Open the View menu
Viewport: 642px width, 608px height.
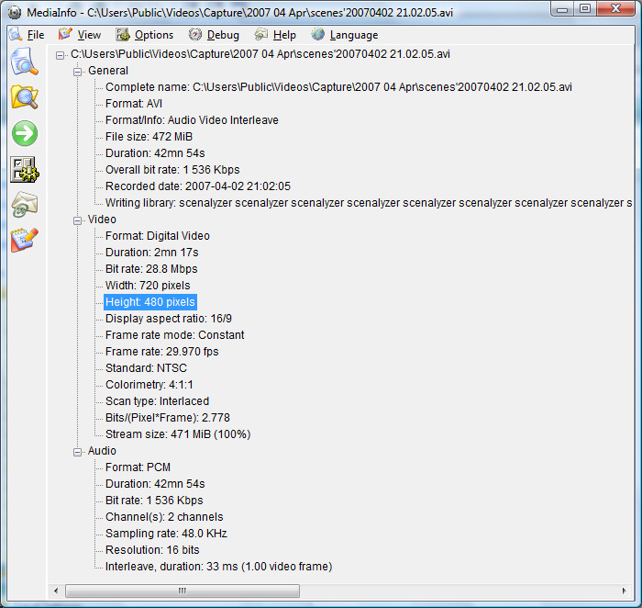point(89,35)
